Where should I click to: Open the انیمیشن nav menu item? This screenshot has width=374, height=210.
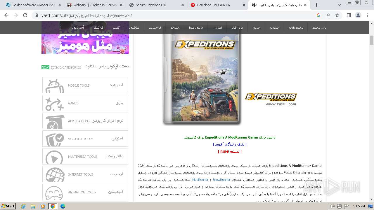point(155,27)
